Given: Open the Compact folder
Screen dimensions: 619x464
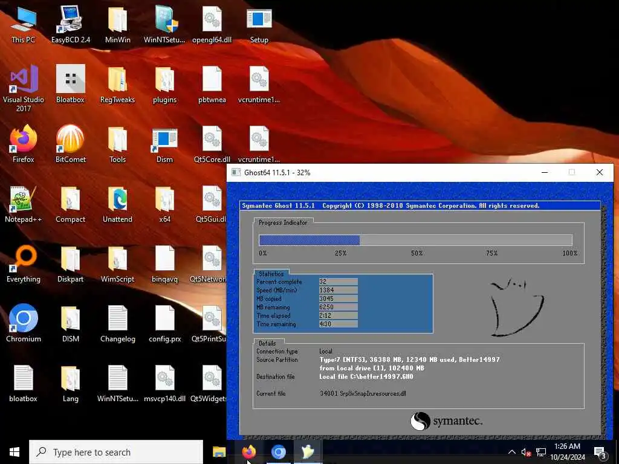Looking at the screenshot, I should [x=71, y=204].
